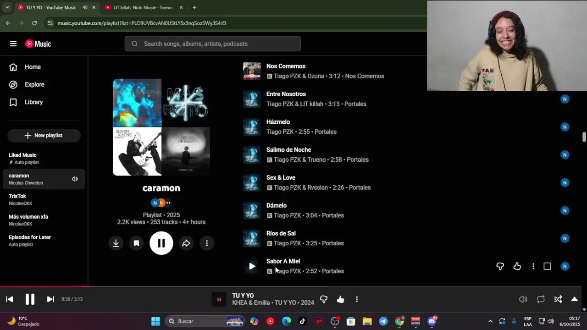Select Entre Nosotros song title
The height and width of the screenshot is (330, 587).
286,94
